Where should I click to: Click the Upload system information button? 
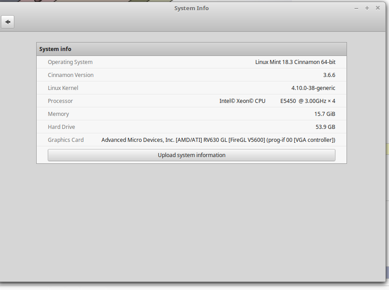(191, 155)
